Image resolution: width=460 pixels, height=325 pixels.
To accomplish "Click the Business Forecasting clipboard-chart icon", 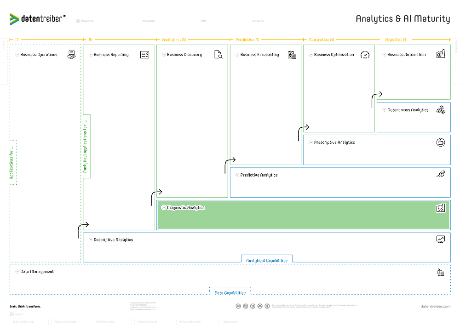I will coord(292,55).
